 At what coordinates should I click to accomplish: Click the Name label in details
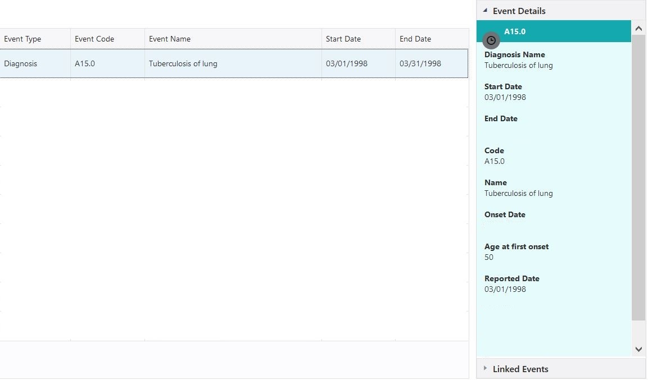pos(496,182)
